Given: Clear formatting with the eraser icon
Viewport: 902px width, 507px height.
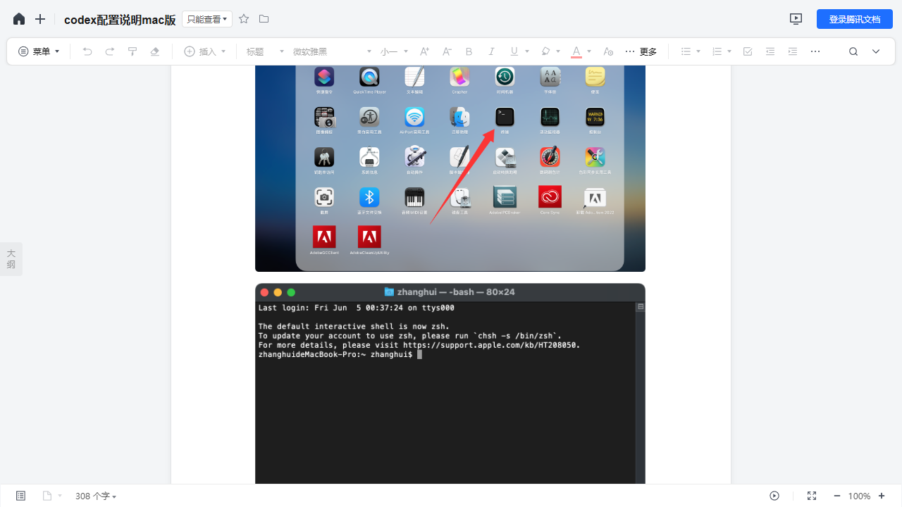Looking at the screenshot, I should click(155, 51).
